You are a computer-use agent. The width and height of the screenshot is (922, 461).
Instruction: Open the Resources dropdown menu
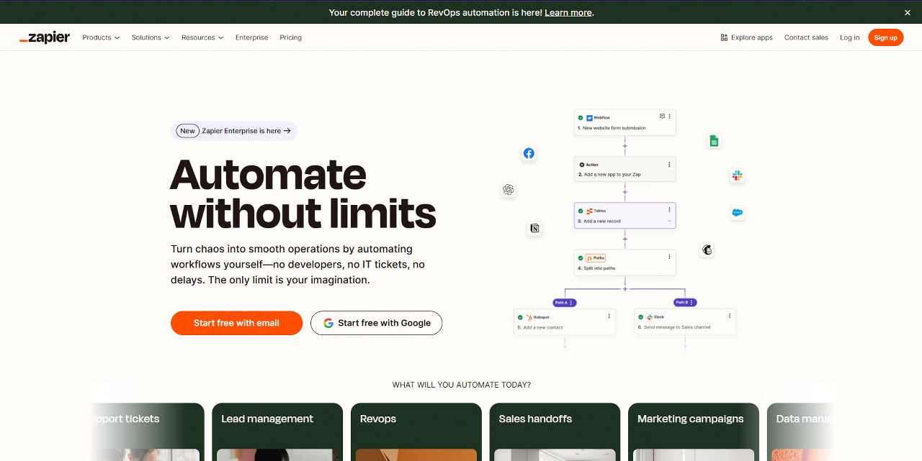pyautogui.click(x=202, y=37)
